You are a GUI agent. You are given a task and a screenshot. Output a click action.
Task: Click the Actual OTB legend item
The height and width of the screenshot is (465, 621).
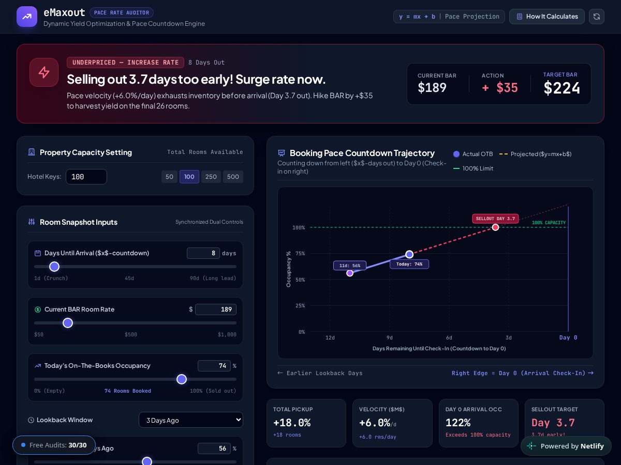pos(473,154)
